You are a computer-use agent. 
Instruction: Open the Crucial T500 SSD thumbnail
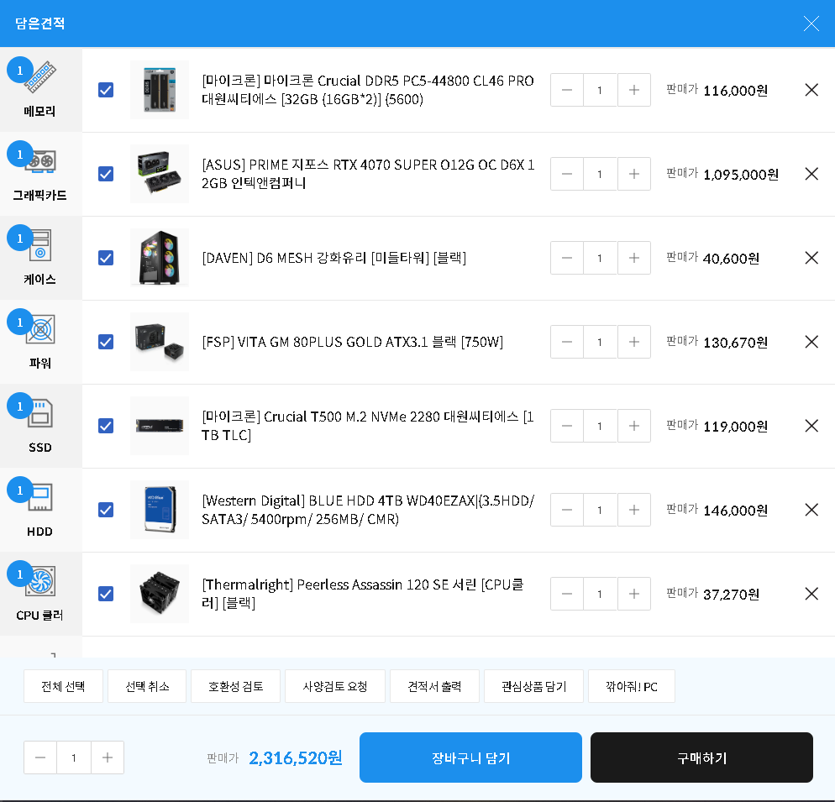coord(160,426)
